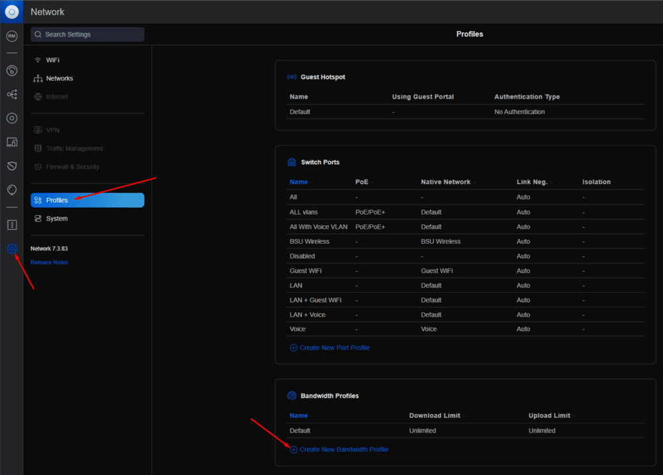Click the Guest Hotspot section icon
The image size is (663, 475).
coord(292,77)
